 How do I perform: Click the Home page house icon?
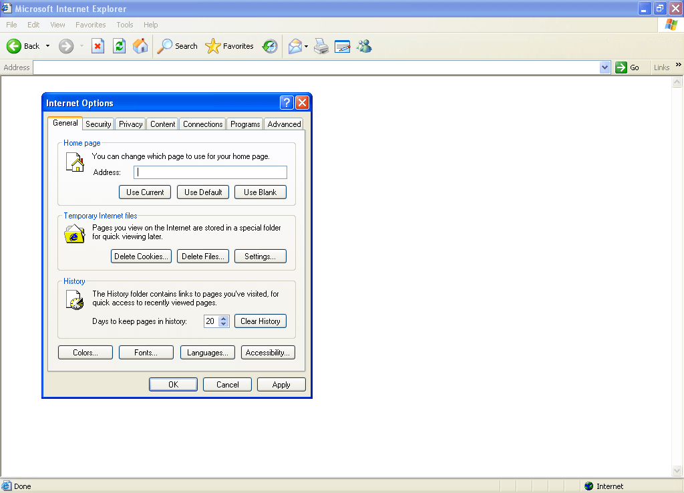tap(75, 162)
